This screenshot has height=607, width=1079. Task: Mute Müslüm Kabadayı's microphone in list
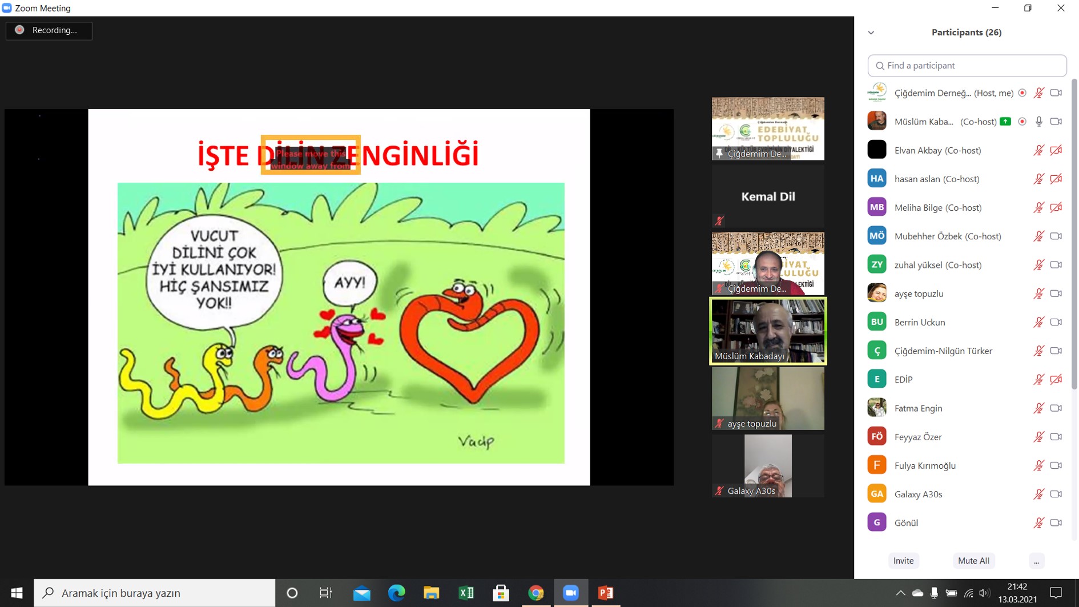[1039, 122]
